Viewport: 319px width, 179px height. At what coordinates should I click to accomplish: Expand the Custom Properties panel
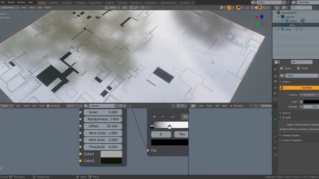tap(291, 140)
